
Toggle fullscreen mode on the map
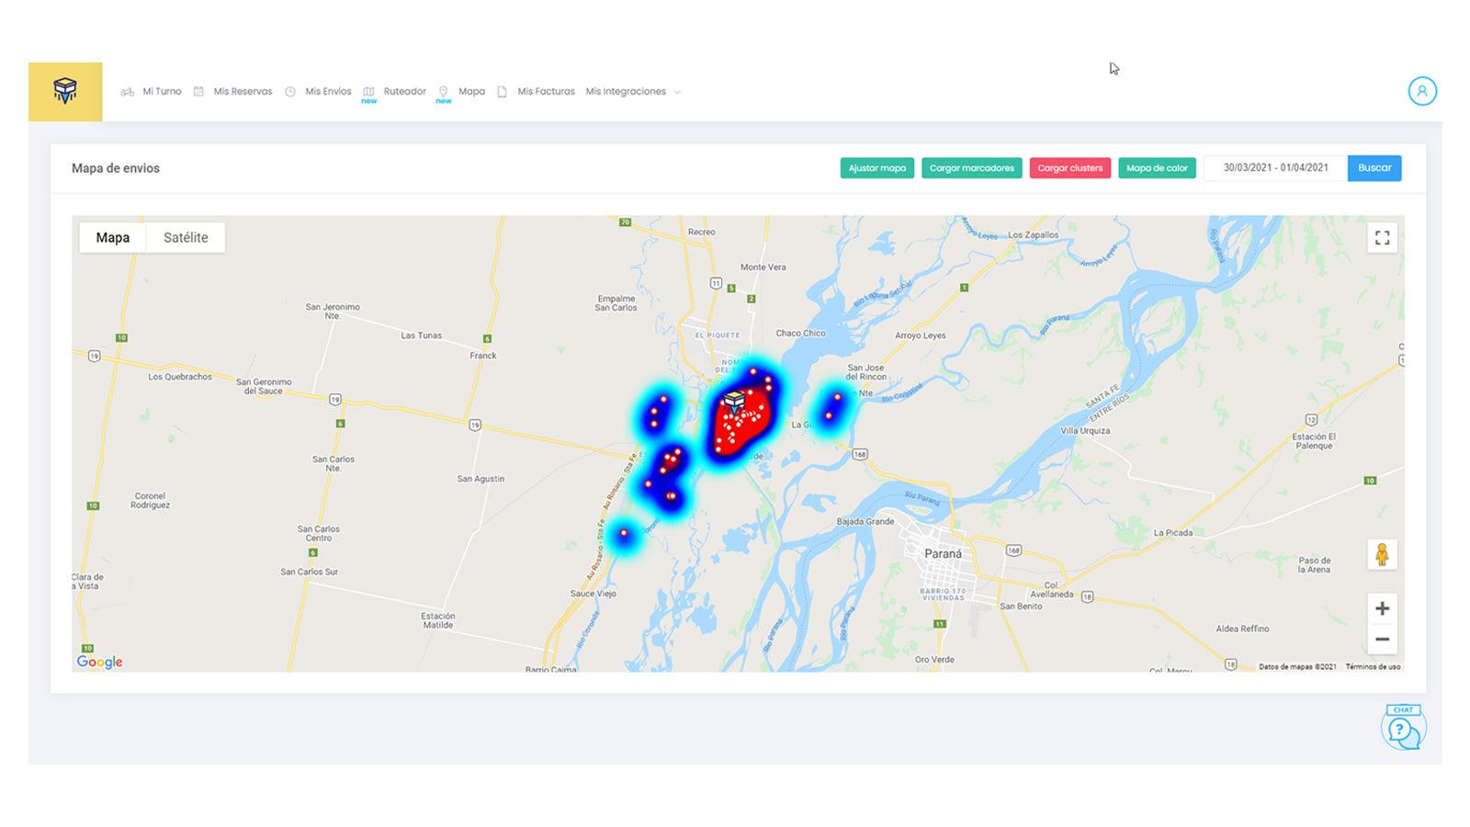(x=1382, y=237)
